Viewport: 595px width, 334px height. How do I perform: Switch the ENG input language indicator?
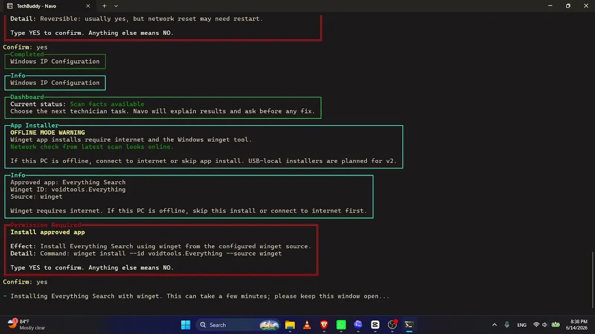click(x=522, y=325)
